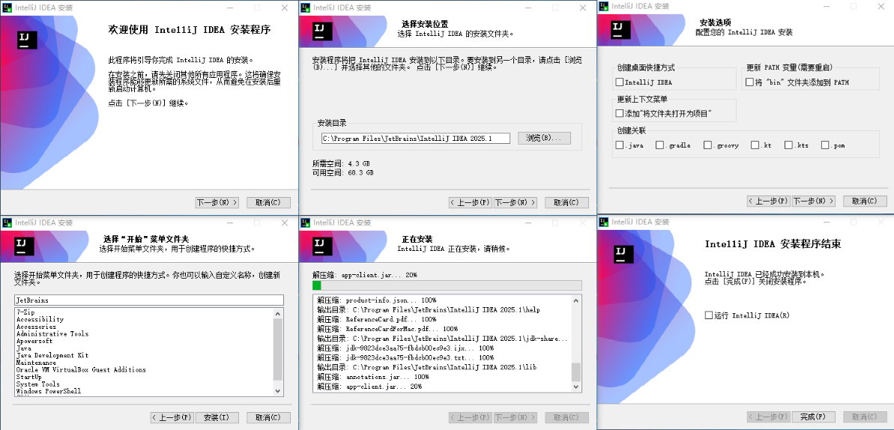Image resolution: width=894 pixels, height=430 pixels.
Task: Click the title bar icon of the 正在安装 window
Action: point(304,222)
